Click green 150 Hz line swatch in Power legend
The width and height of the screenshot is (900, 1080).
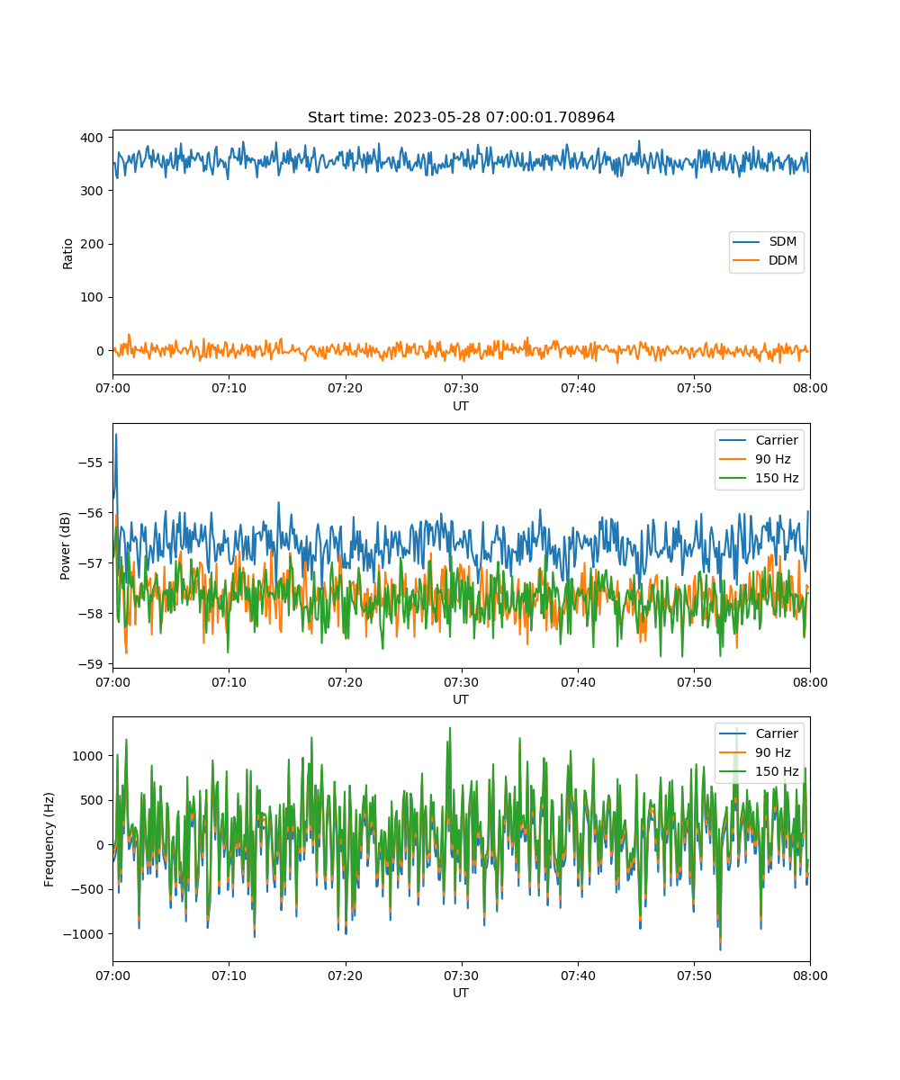[x=733, y=479]
